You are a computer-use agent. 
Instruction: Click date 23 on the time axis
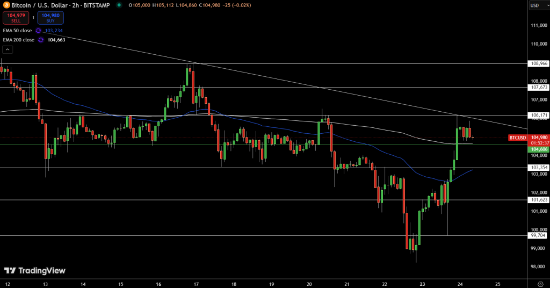pyautogui.click(x=422, y=284)
